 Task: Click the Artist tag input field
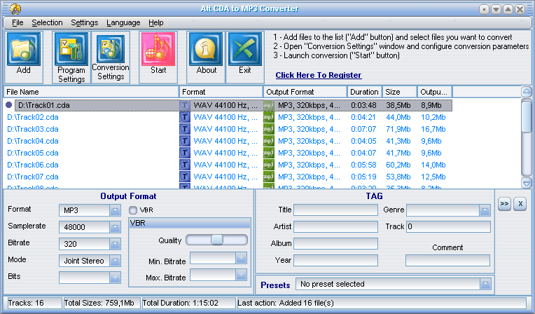(335, 226)
